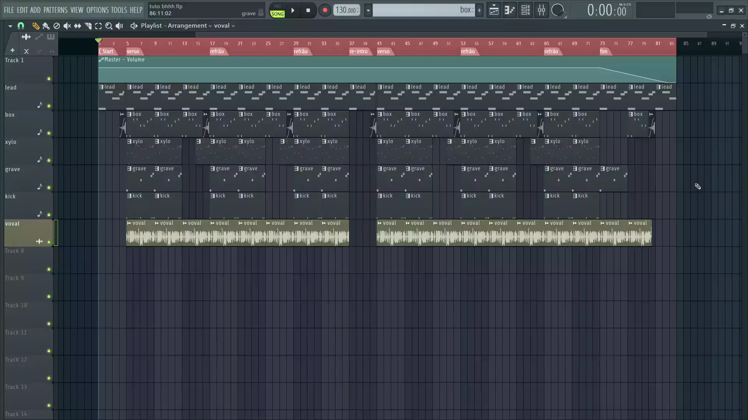Click the playlist horizontal scrollbar

click(451, 35)
